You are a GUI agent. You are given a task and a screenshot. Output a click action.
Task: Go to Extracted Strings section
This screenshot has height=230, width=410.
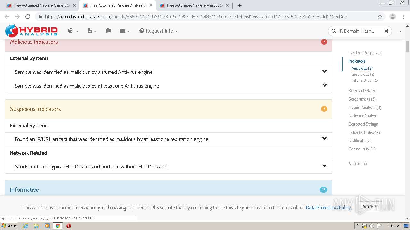coord(363,124)
